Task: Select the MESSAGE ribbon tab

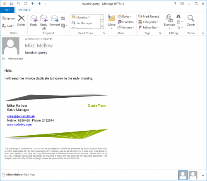Action: 24,10
